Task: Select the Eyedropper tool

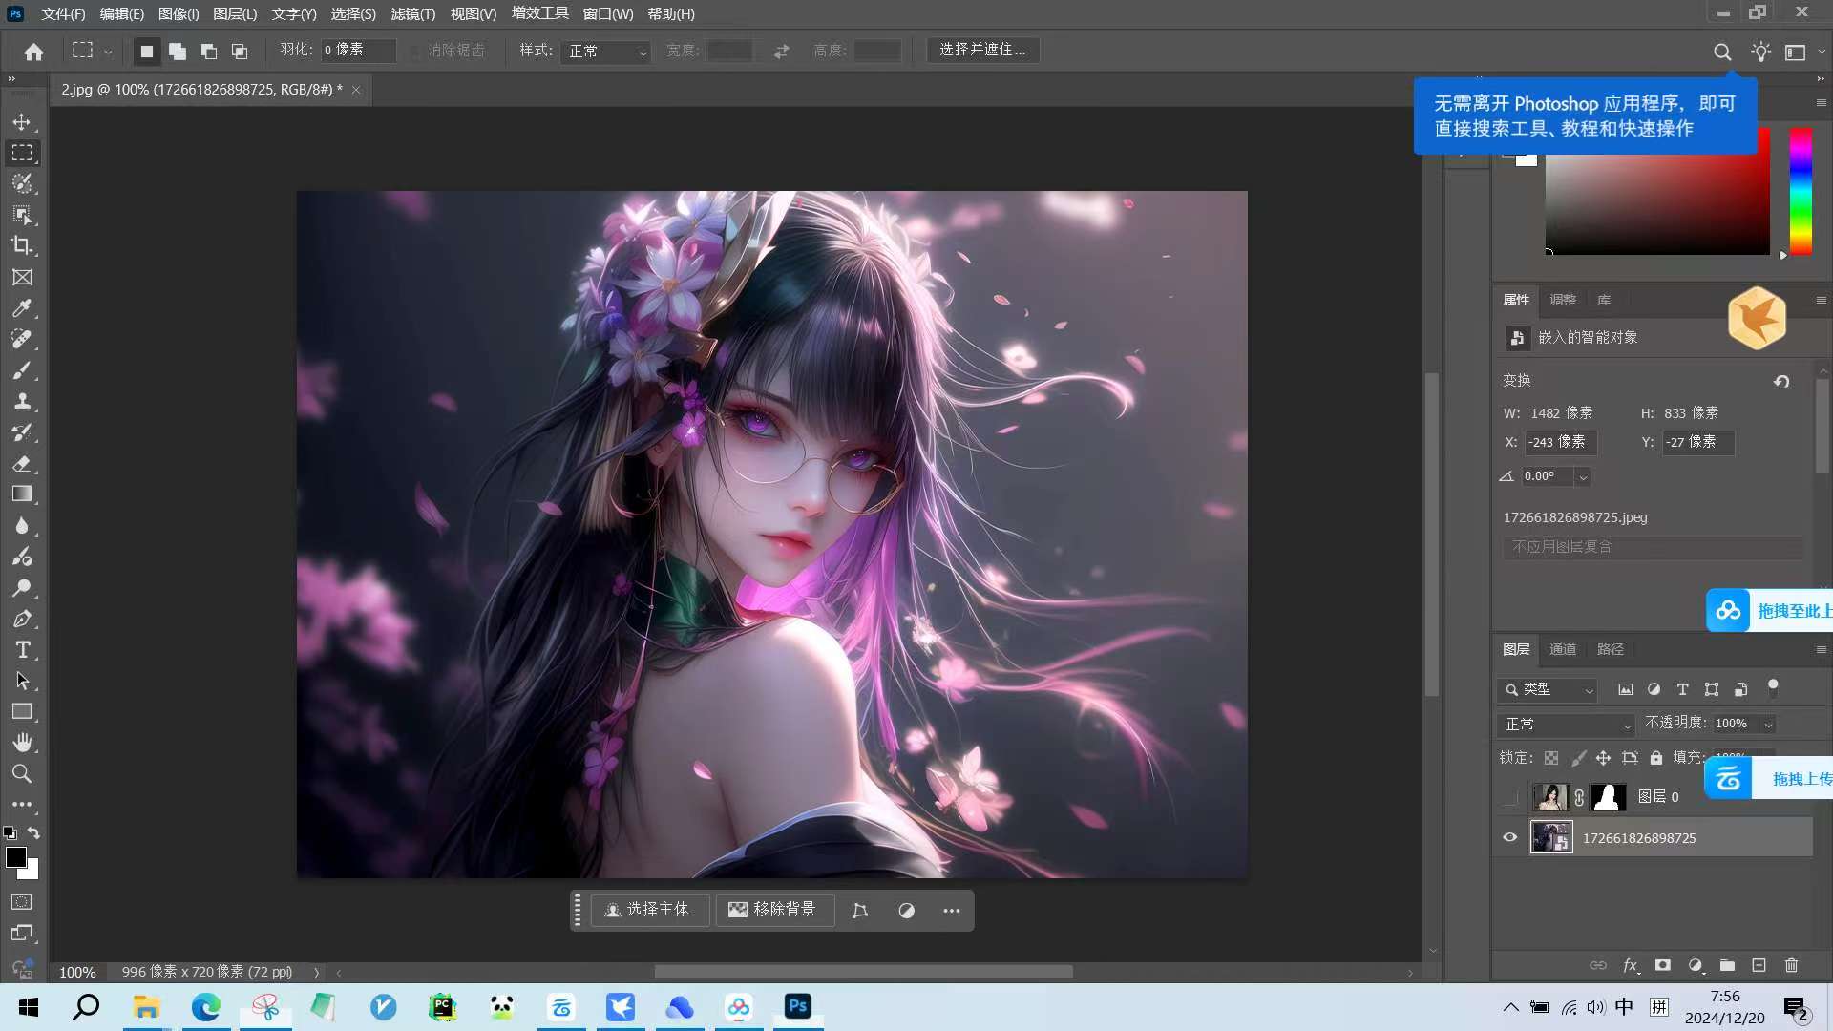Action: tap(22, 308)
